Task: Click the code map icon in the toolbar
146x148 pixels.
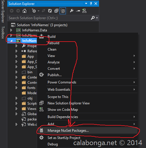Action: coord(84,11)
